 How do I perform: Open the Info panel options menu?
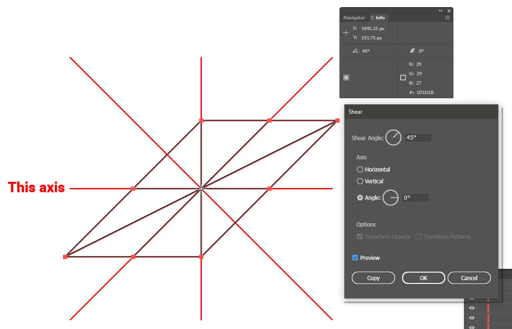pos(448,18)
